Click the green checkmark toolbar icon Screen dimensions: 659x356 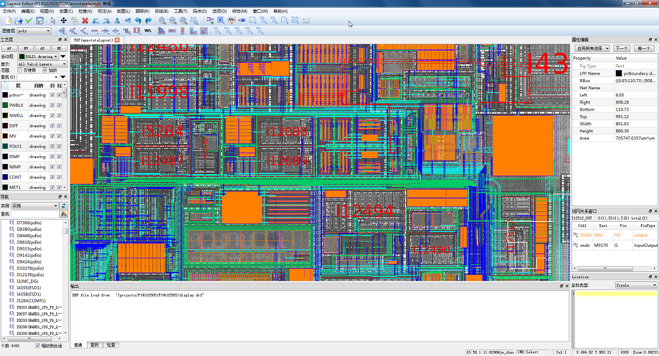coord(29,20)
